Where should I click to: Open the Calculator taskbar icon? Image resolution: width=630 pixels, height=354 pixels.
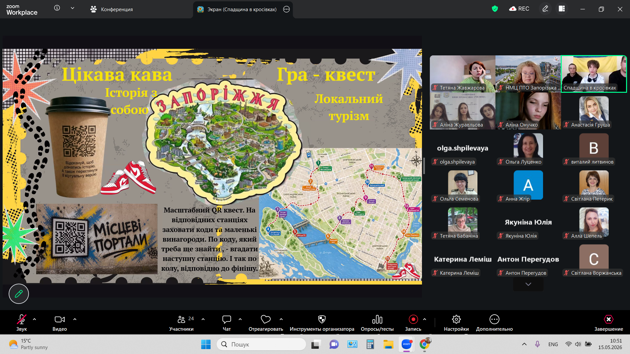point(370,344)
